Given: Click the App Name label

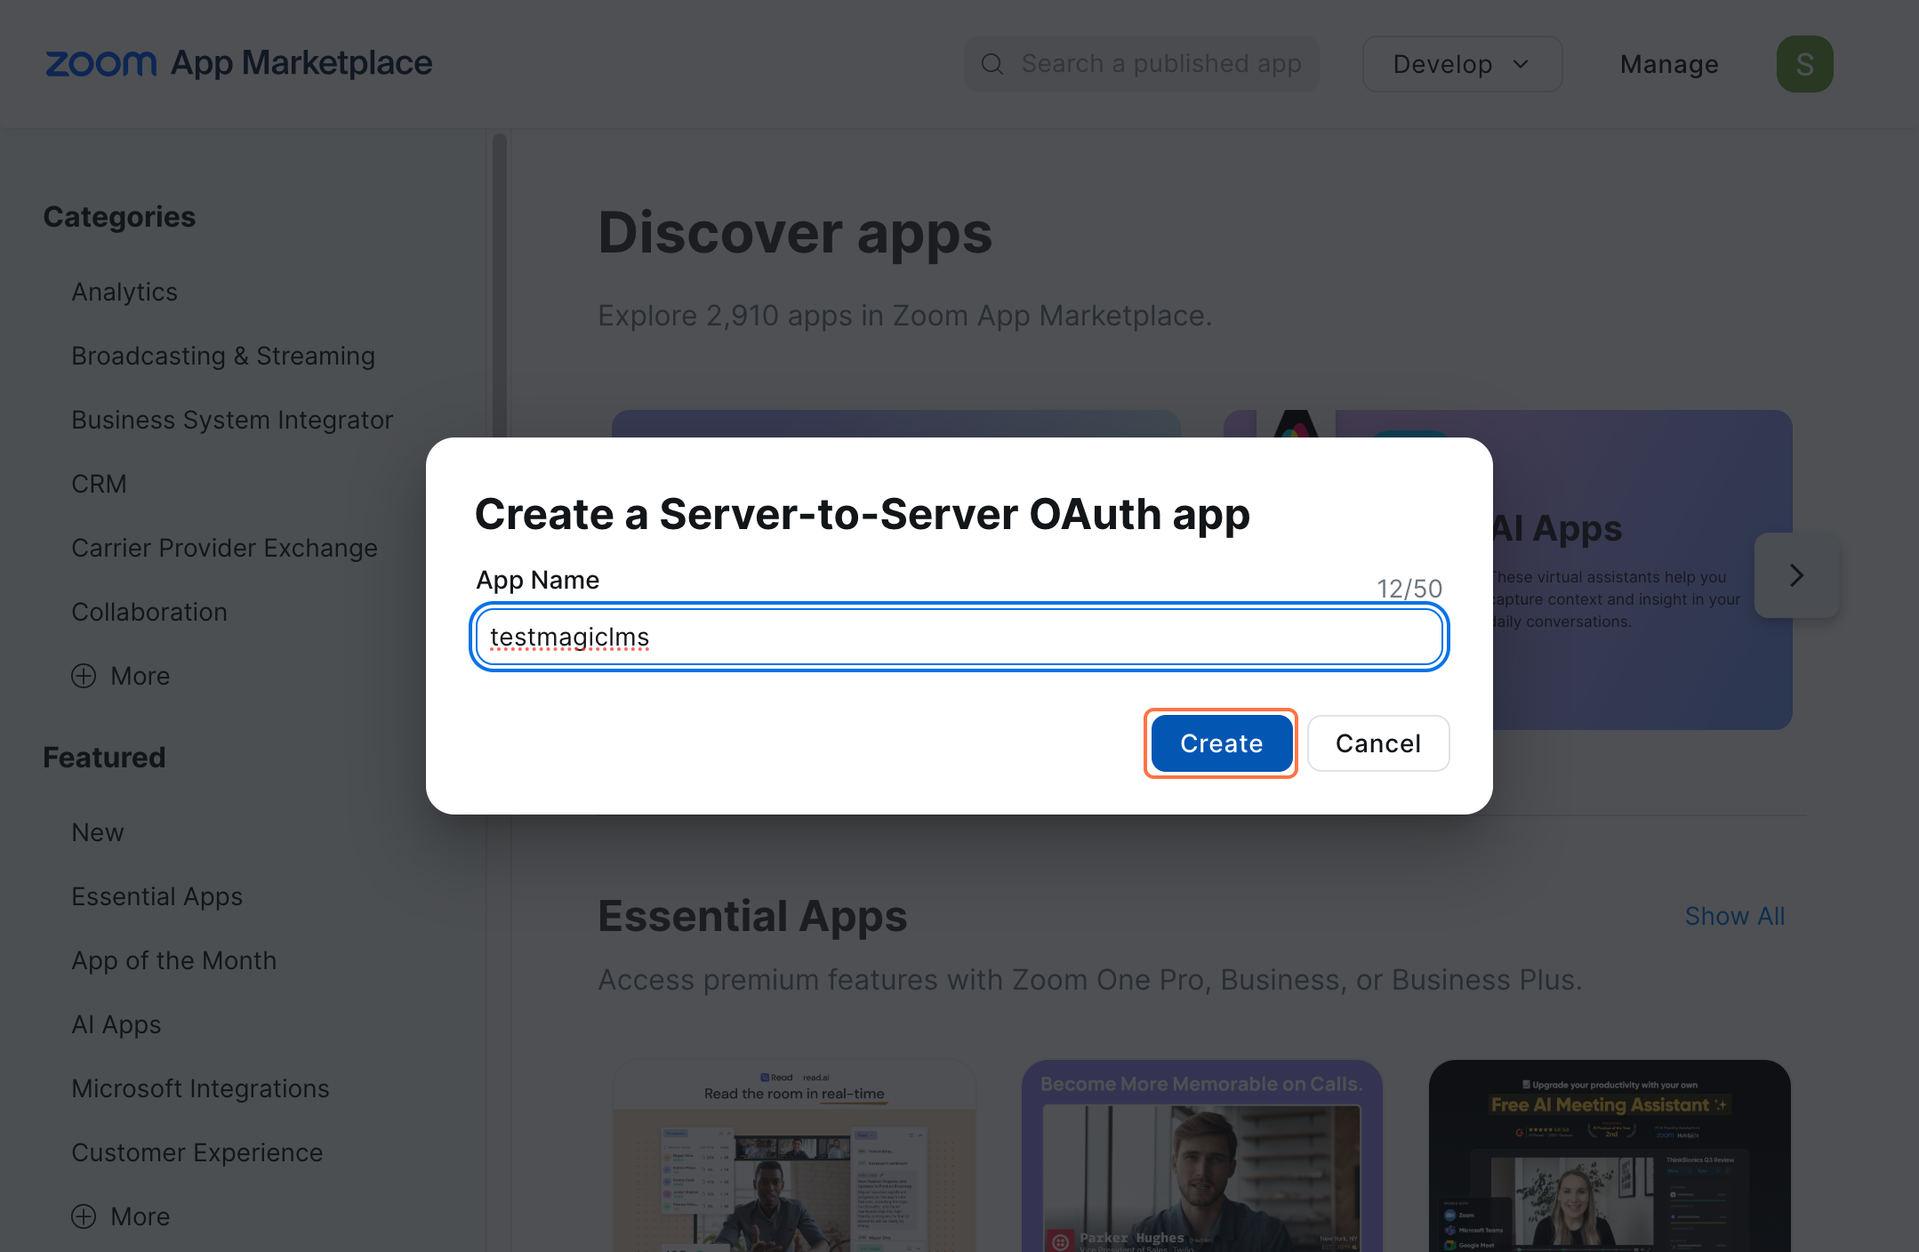Looking at the screenshot, I should tap(538, 580).
